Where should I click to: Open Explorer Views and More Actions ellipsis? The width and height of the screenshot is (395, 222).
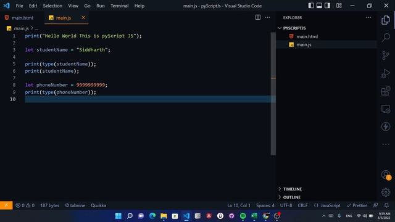(368, 17)
